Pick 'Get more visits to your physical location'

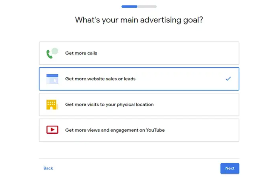pos(139,105)
